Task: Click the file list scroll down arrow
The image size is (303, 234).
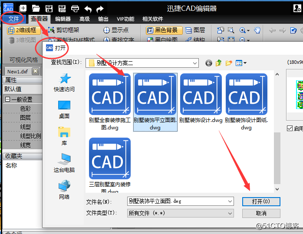Action: coord(277,189)
